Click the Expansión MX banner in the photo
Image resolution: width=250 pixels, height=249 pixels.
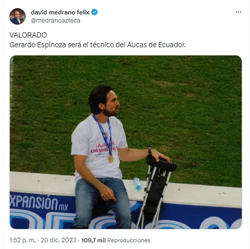coord(39,204)
